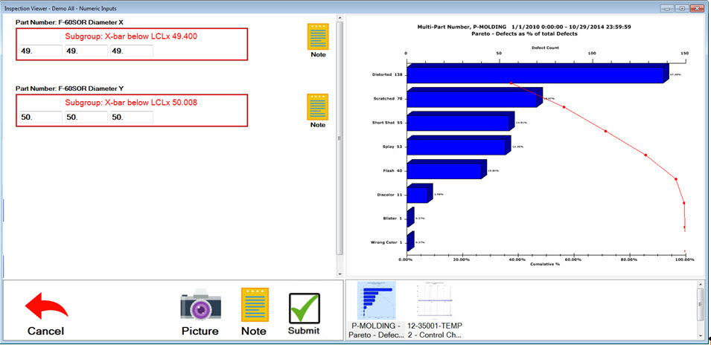The image size is (711, 345).
Task: Click first Diameter X input field
Action: (x=40, y=51)
